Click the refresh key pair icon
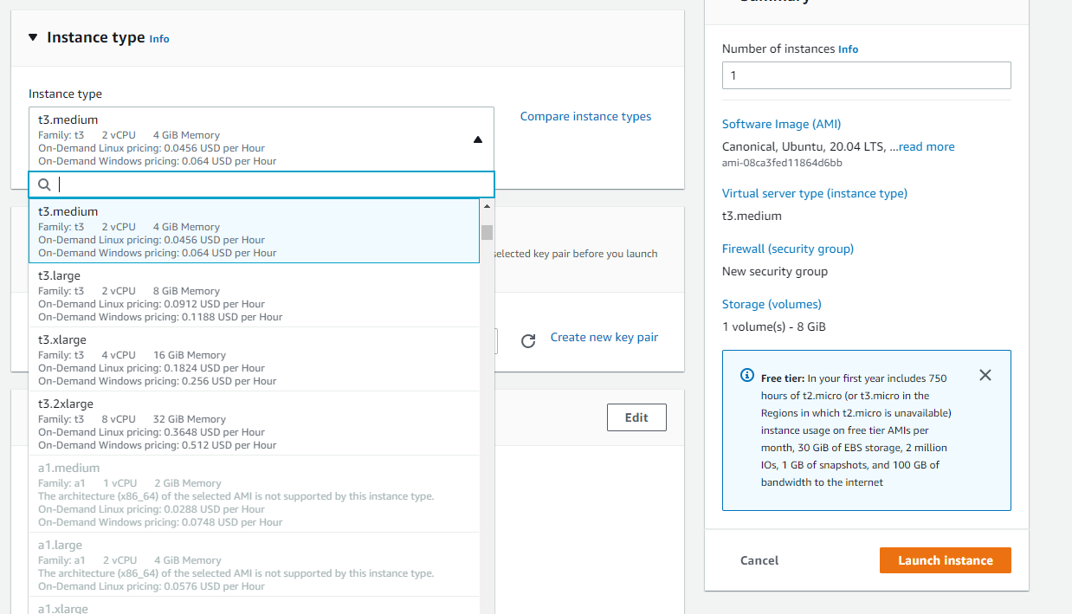Screen dimensions: 1072x614 (x=528, y=341)
